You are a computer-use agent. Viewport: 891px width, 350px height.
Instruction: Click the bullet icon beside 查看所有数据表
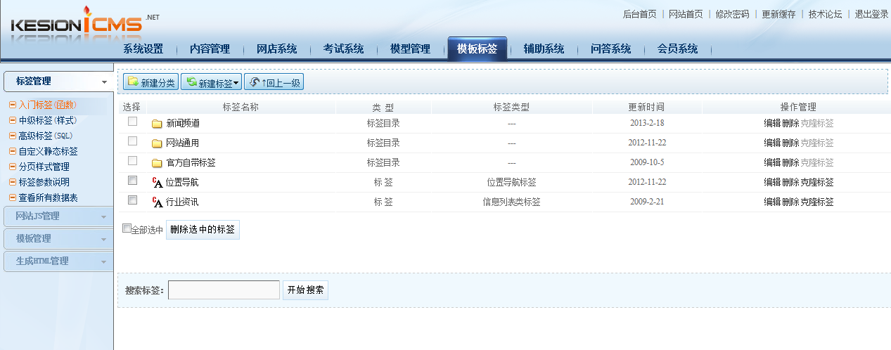pyautogui.click(x=13, y=197)
